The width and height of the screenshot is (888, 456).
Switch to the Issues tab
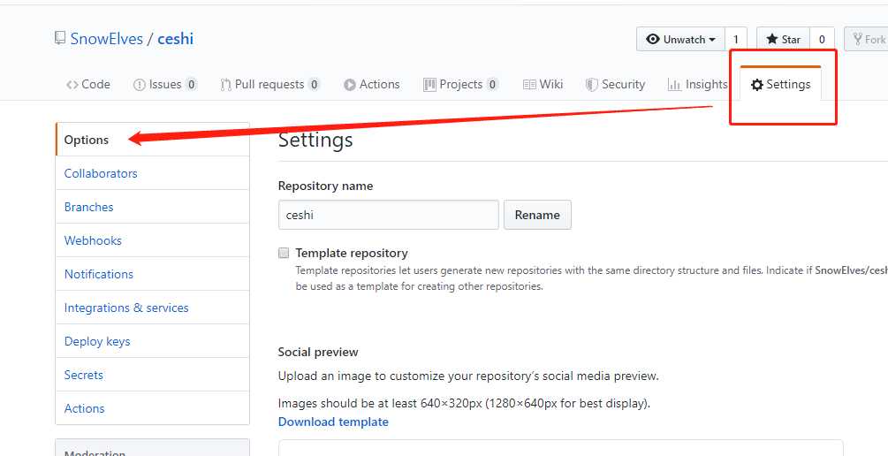165,85
